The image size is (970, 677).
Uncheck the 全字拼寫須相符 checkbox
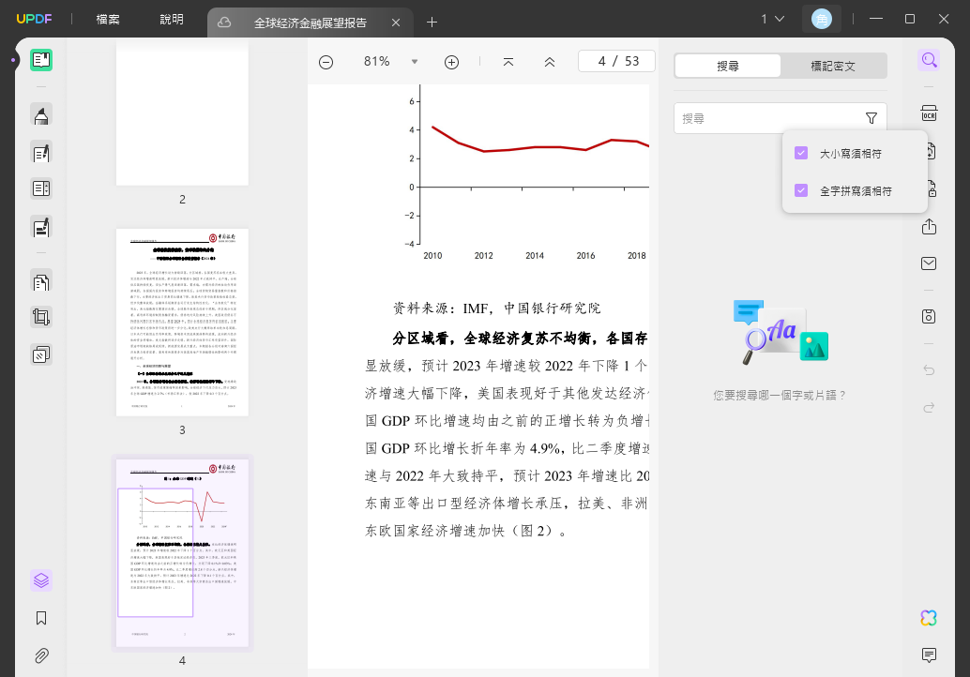tap(801, 190)
